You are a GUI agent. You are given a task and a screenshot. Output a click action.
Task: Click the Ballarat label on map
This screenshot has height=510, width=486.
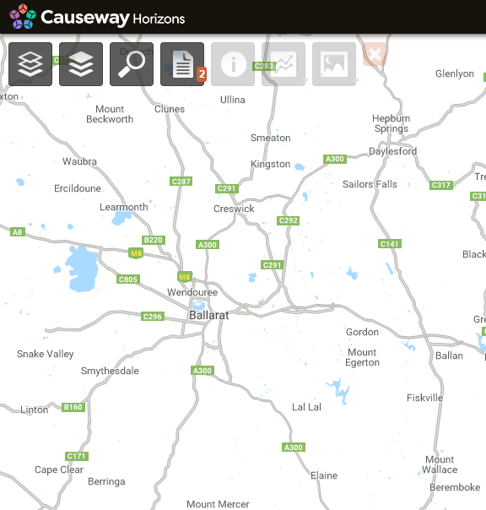[209, 315]
